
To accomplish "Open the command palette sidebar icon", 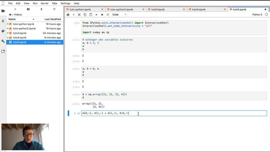I will click(x=3, y=31).
